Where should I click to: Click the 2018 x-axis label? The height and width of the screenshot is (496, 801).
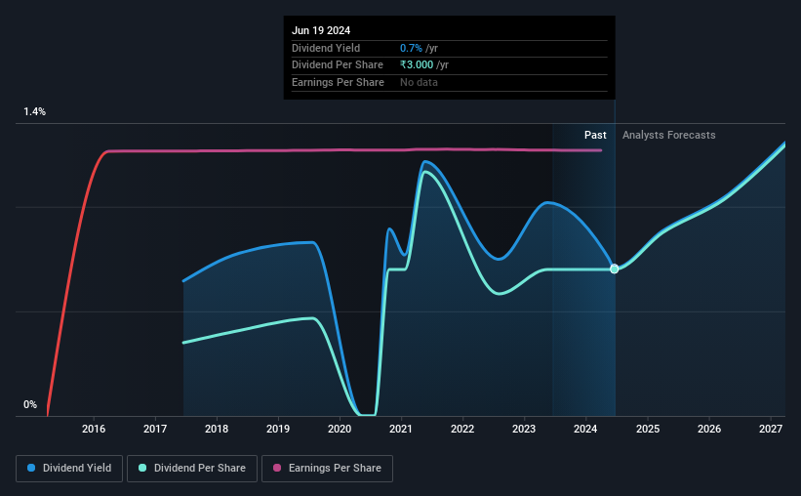(217, 429)
